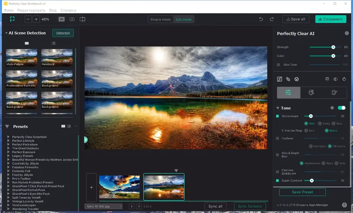Screen dimensions: 353x213
Task: Switch to Simple mode
Action: [161, 19]
